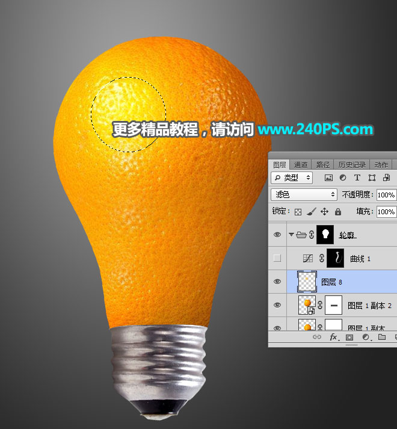The image size is (397, 429).
Task: Add layer mask using bottom panel icon
Action: pos(349,338)
